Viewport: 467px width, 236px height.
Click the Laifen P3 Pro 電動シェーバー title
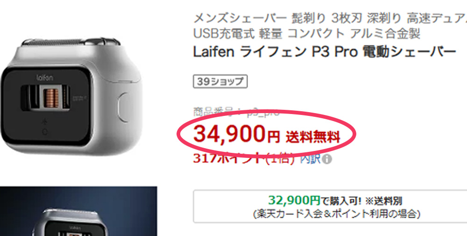325,53
